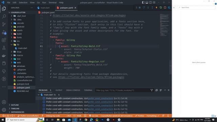
Task: Toggle the primary side bar layout icon
Action: pyautogui.click(x=143, y=2)
